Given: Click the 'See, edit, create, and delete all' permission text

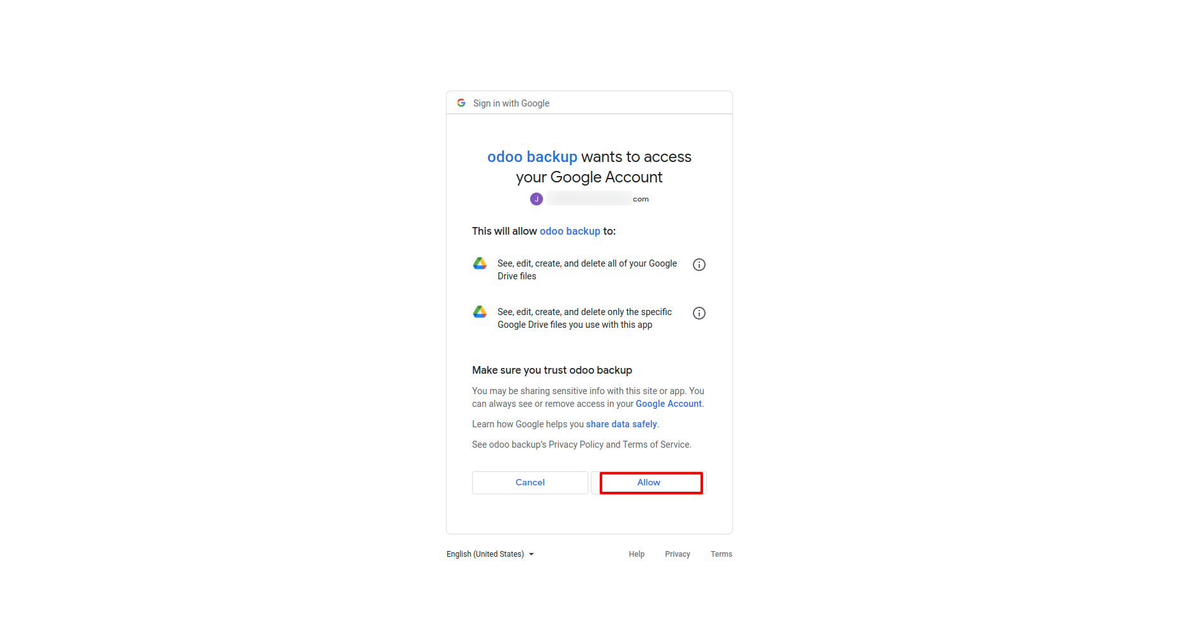Looking at the screenshot, I should tap(587, 270).
